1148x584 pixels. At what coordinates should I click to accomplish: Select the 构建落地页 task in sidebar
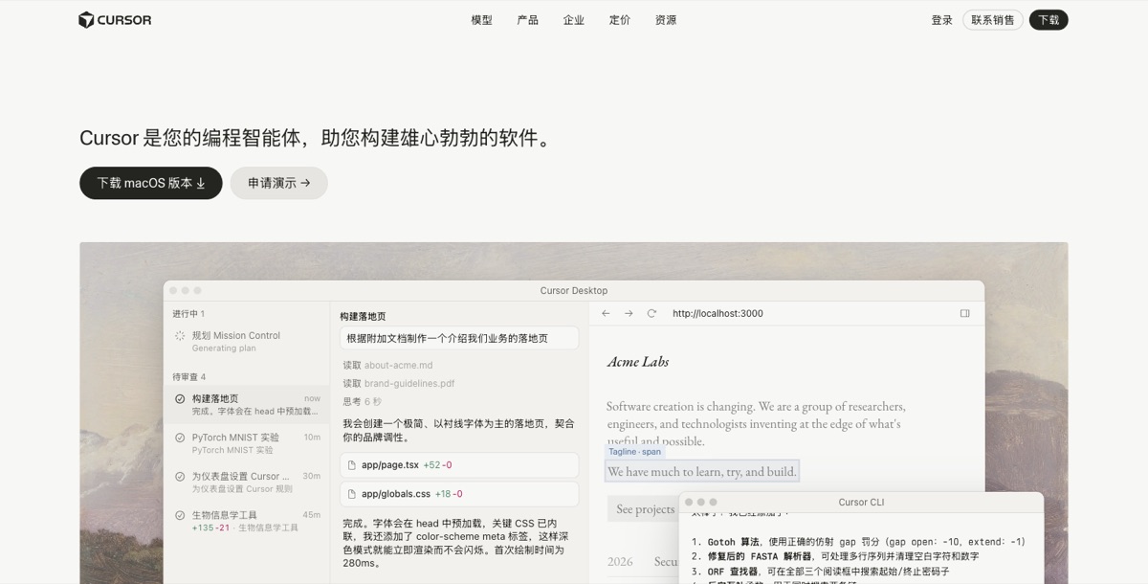coord(247,404)
